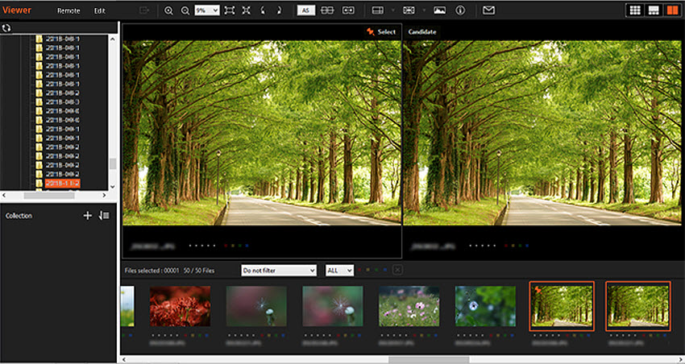Click the Candidate pane label
This screenshot has height=364, width=685.
(x=422, y=32)
